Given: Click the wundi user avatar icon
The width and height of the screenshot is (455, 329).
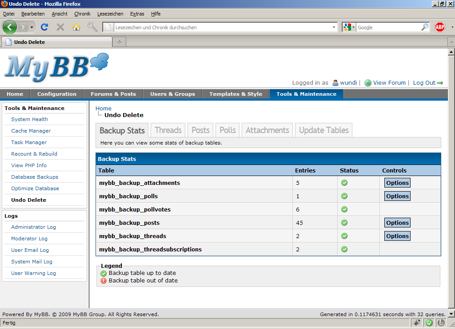Looking at the screenshot, I should tap(335, 83).
